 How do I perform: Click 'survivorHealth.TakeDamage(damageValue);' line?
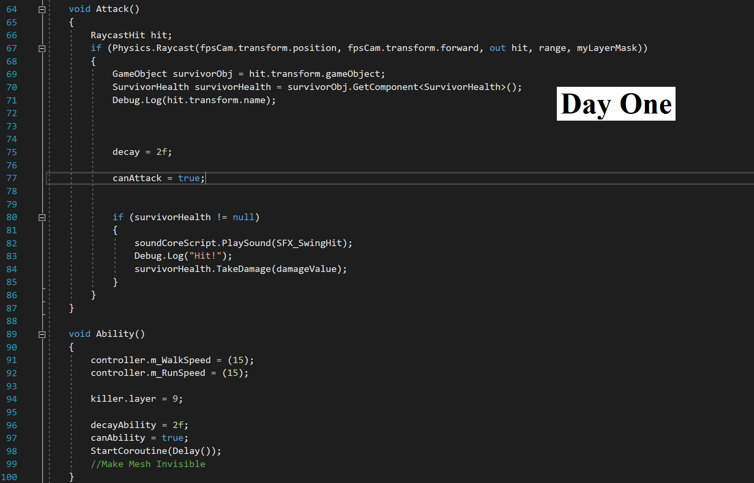click(241, 269)
